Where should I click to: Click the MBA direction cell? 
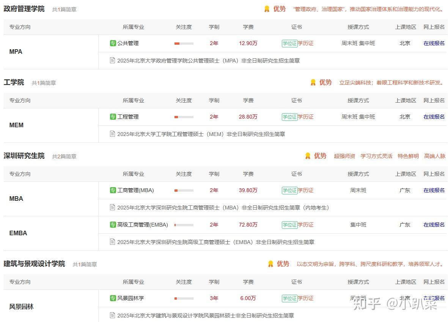click(x=51, y=199)
